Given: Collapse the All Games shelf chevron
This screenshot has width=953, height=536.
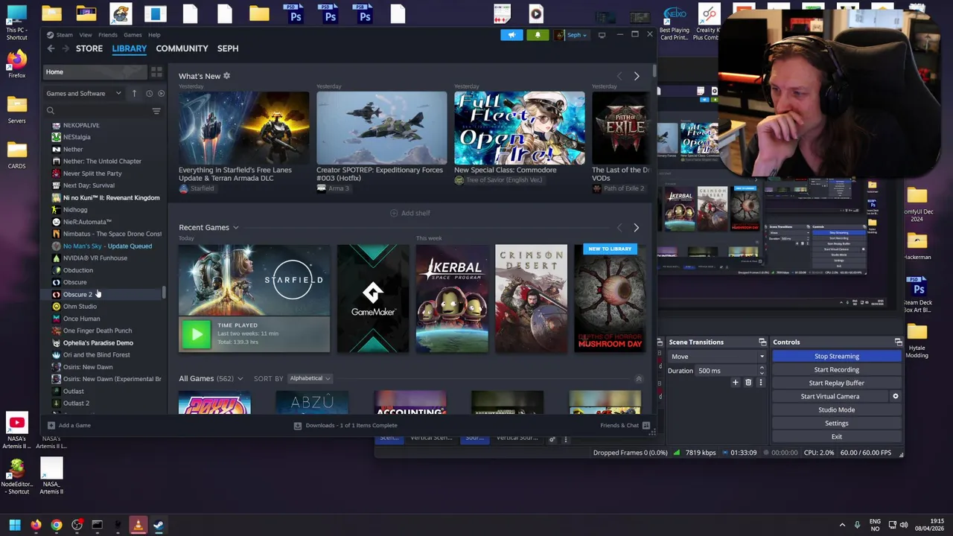Looking at the screenshot, I should point(638,379).
